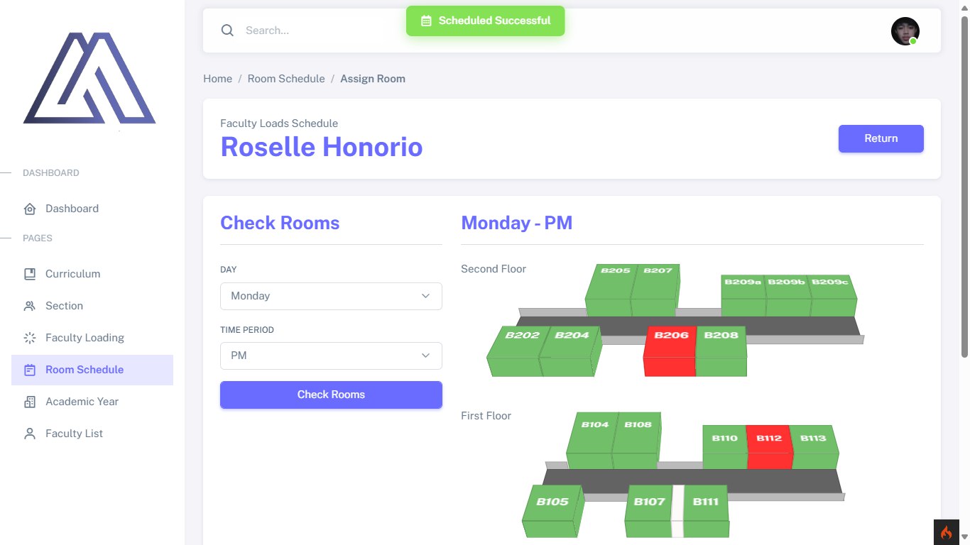The image size is (970, 545).
Task: Click into the Search input field
Action: click(320, 31)
